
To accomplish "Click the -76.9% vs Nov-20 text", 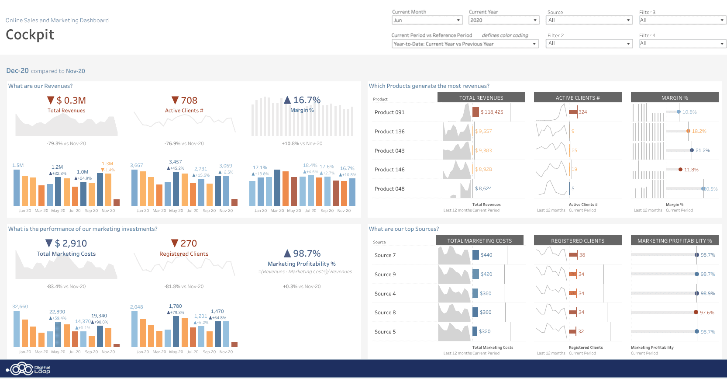I will click(184, 143).
